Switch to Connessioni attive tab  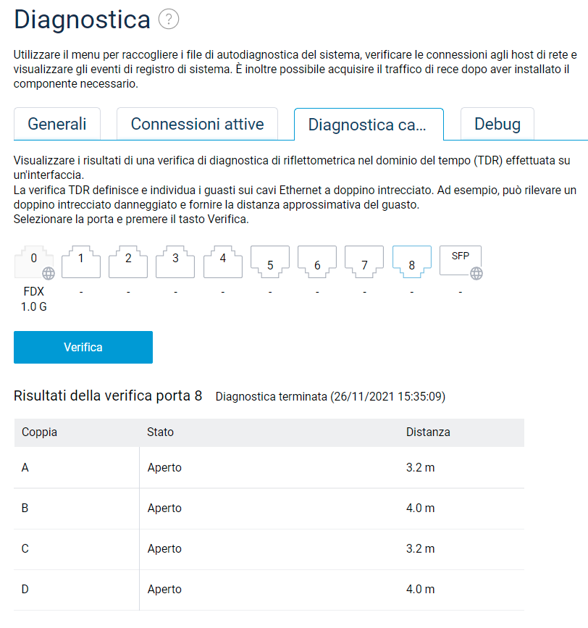(x=197, y=124)
